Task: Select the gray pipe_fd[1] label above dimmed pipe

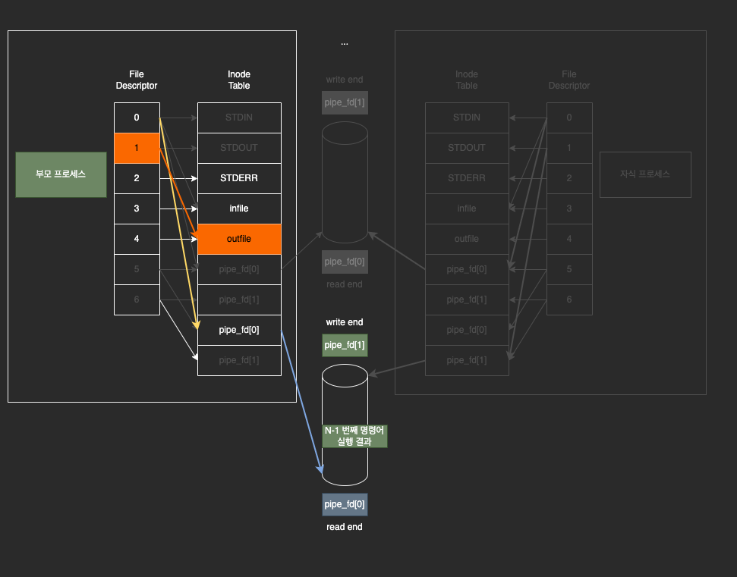Action: (x=345, y=102)
